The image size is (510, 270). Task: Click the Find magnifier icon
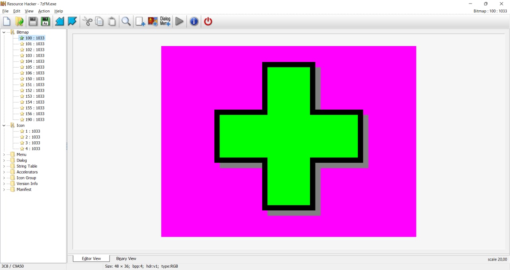[x=126, y=21]
